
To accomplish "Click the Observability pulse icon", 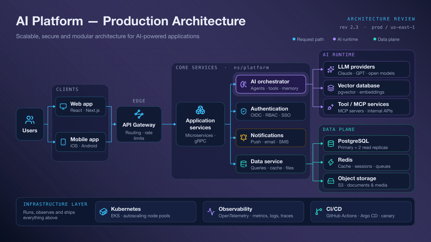I will tap(211, 212).
